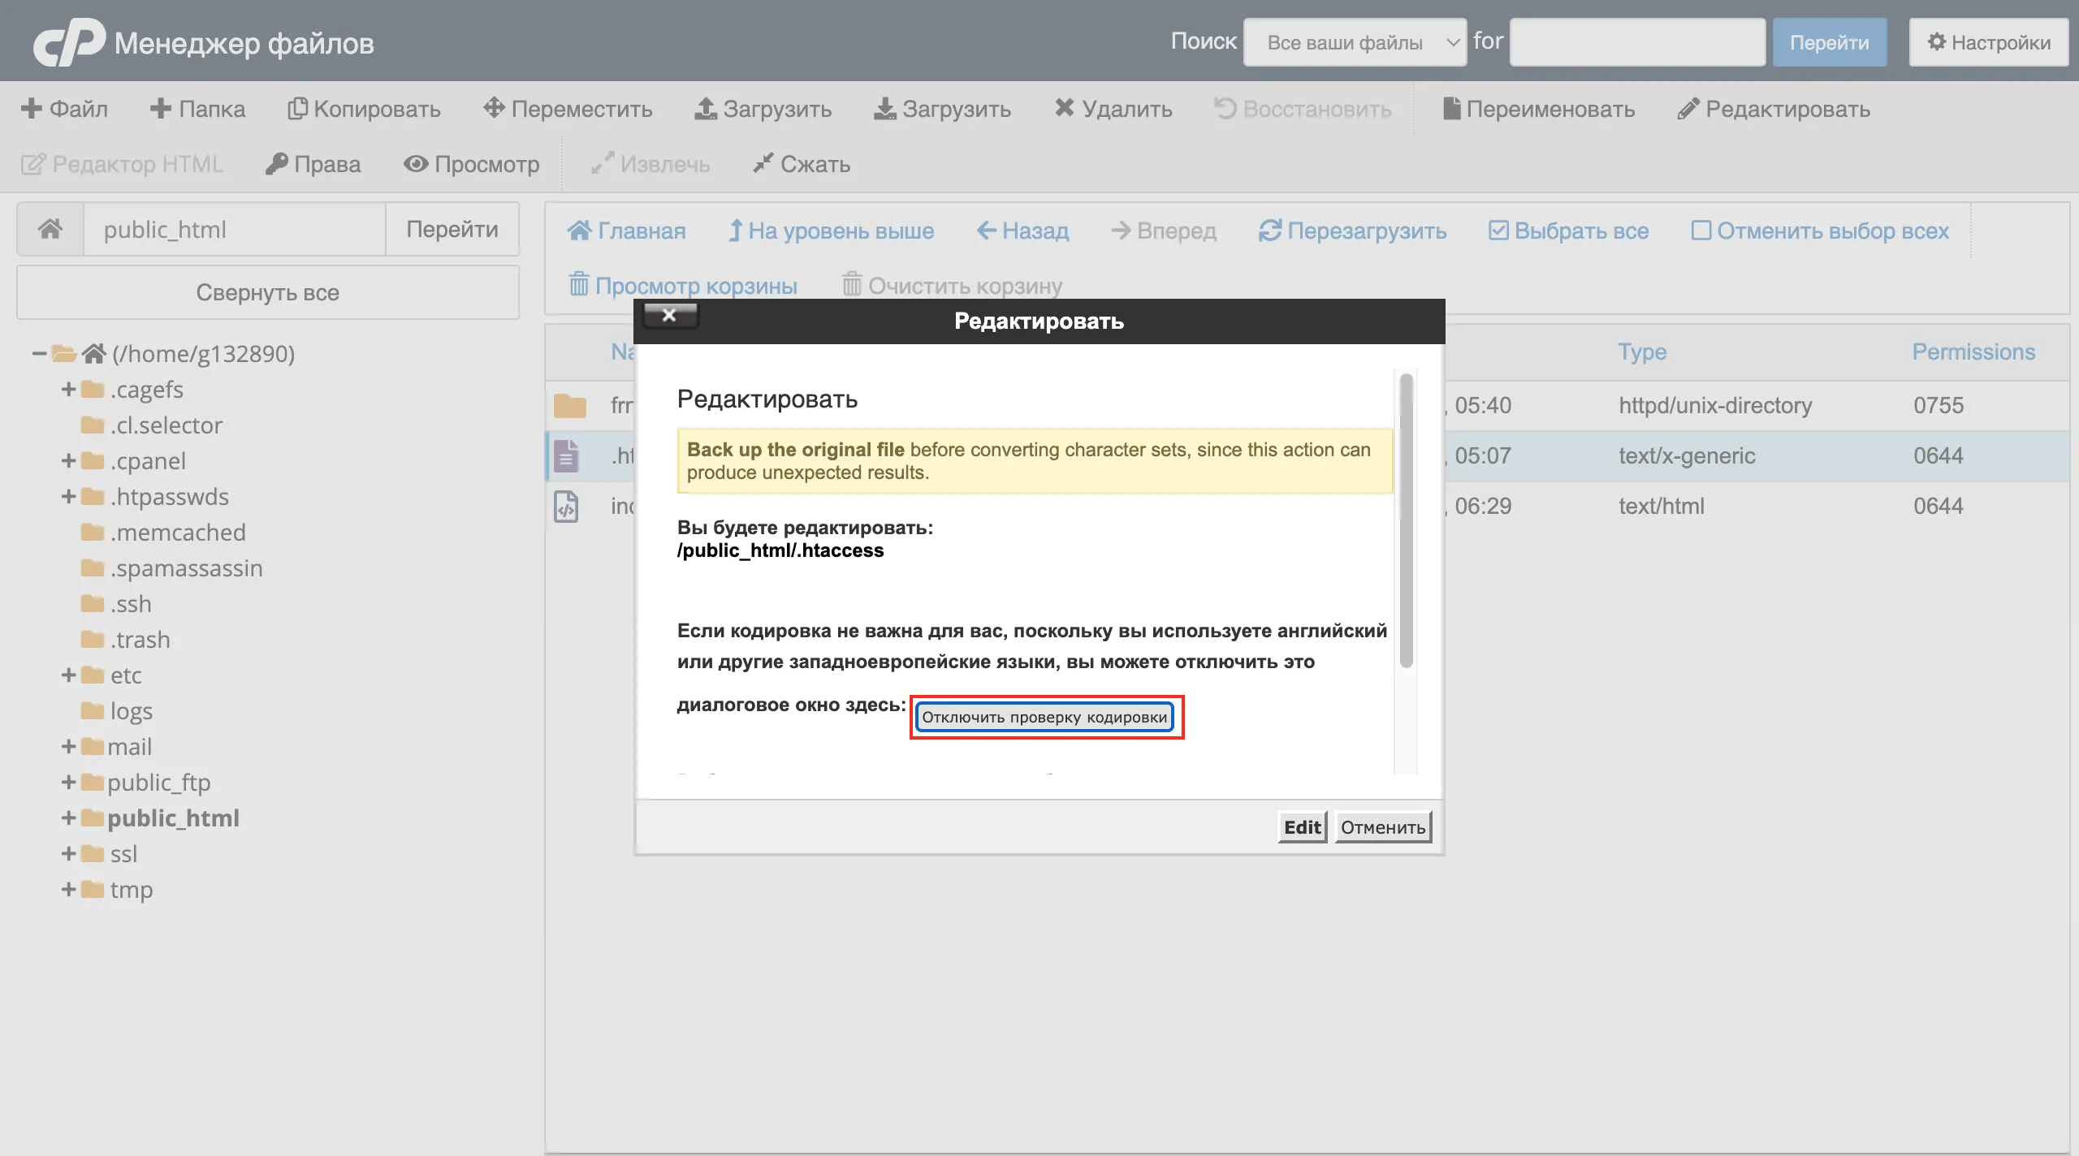Open the Все ваши файлы search dropdown
The height and width of the screenshot is (1156, 2079).
tap(1355, 42)
